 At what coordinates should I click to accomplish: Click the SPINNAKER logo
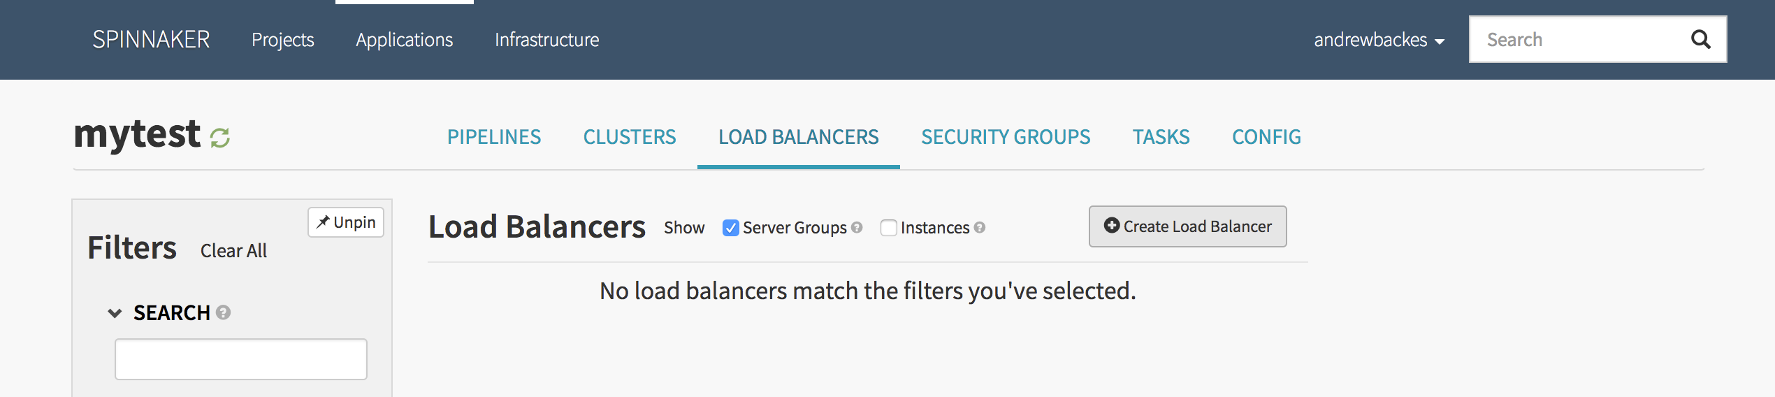(x=151, y=40)
